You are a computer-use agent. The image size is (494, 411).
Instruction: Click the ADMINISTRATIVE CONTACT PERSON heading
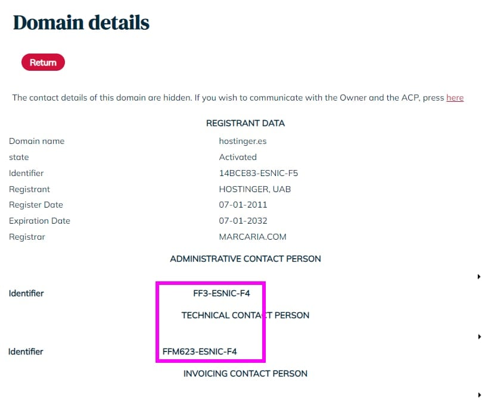pos(246,259)
